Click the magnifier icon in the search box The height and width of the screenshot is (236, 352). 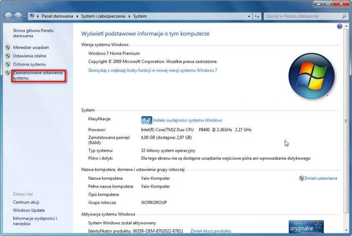(x=344, y=16)
